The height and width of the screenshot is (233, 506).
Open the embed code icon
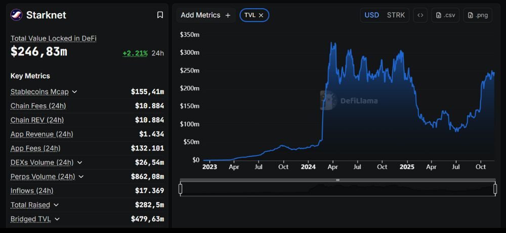point(420,15)
